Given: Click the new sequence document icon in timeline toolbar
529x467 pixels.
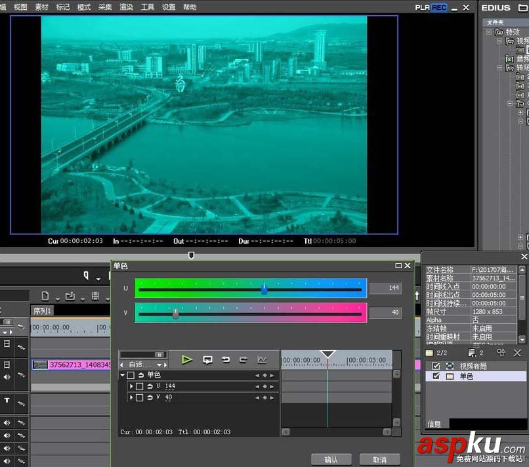Looking at the screenshot, I should pyautogui.click(x=45, y=296).
